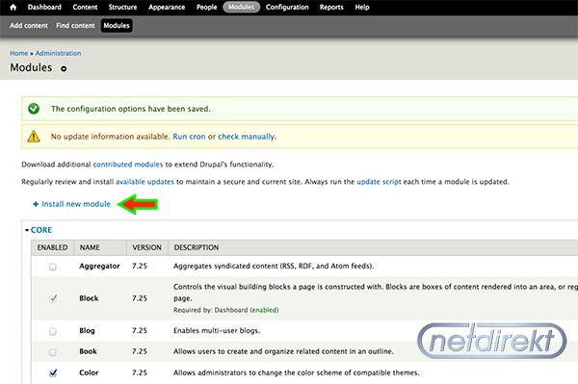Image resolution: width=578 pixels, height=384 pixels.
Task: Open the Modules menu in top bar
Action: coord(242,7)
